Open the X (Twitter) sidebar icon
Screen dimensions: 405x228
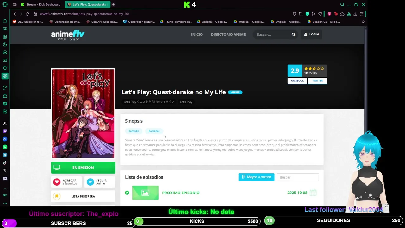point(5,171)
